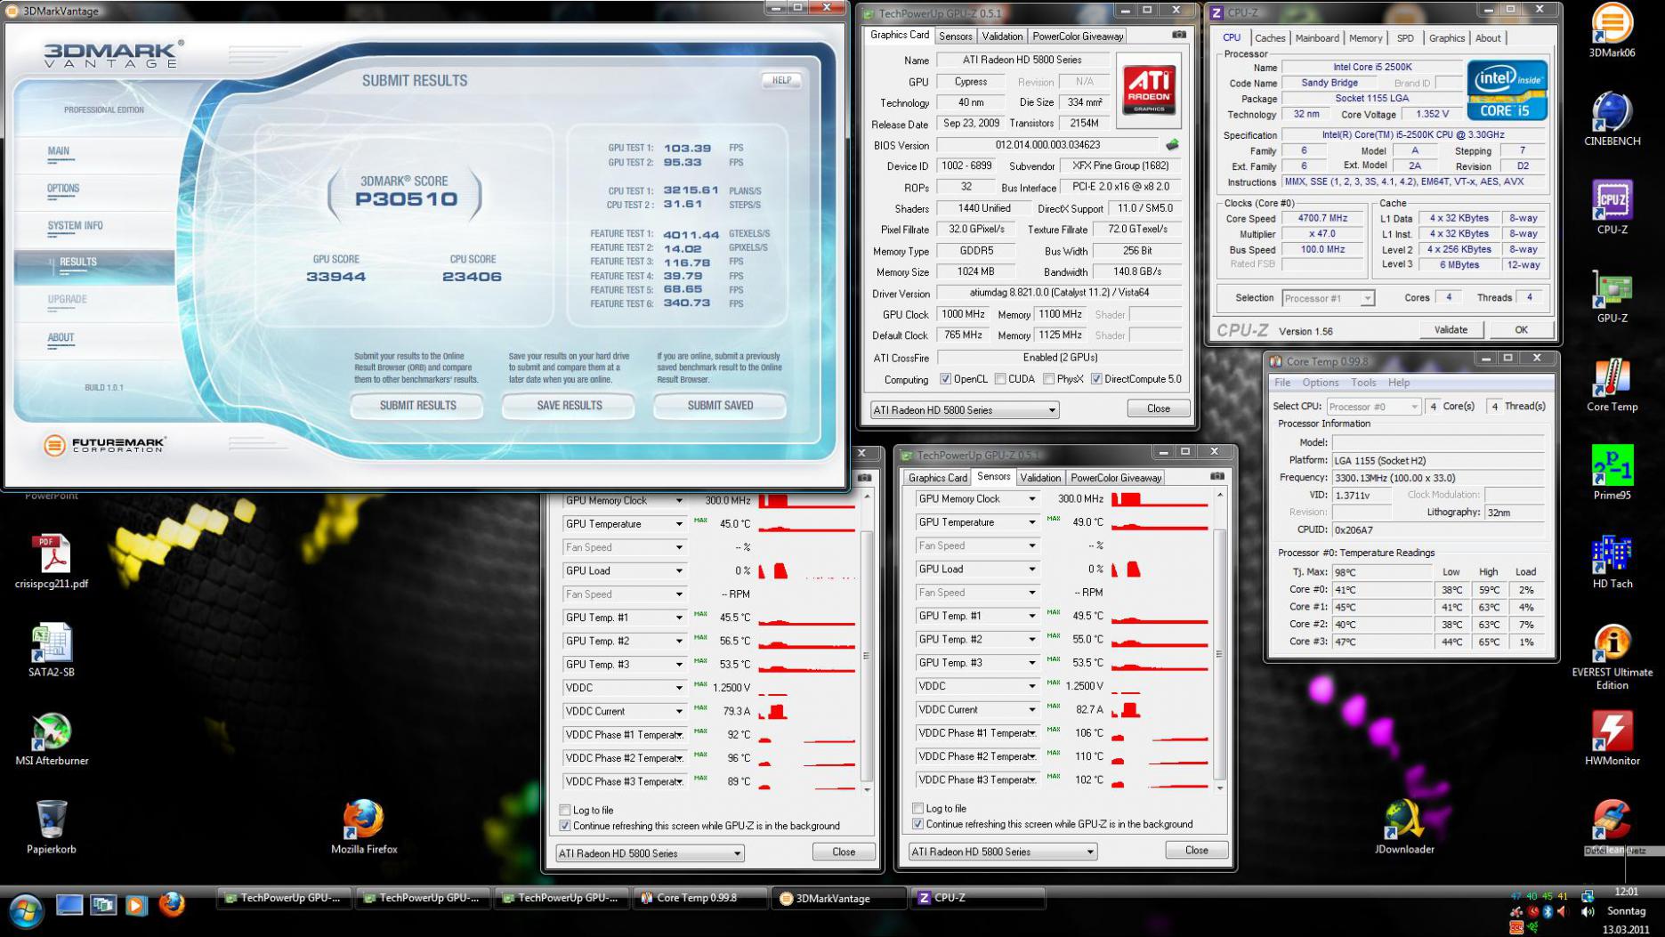Open the SATA2-SB spreadsheet file
The width and height of the screenshot is (1665, 937).
coord(52,650)
